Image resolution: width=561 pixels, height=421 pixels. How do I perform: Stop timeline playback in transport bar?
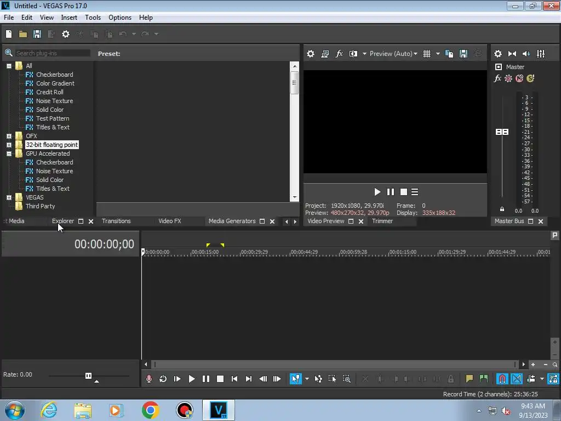click(220, 379)
